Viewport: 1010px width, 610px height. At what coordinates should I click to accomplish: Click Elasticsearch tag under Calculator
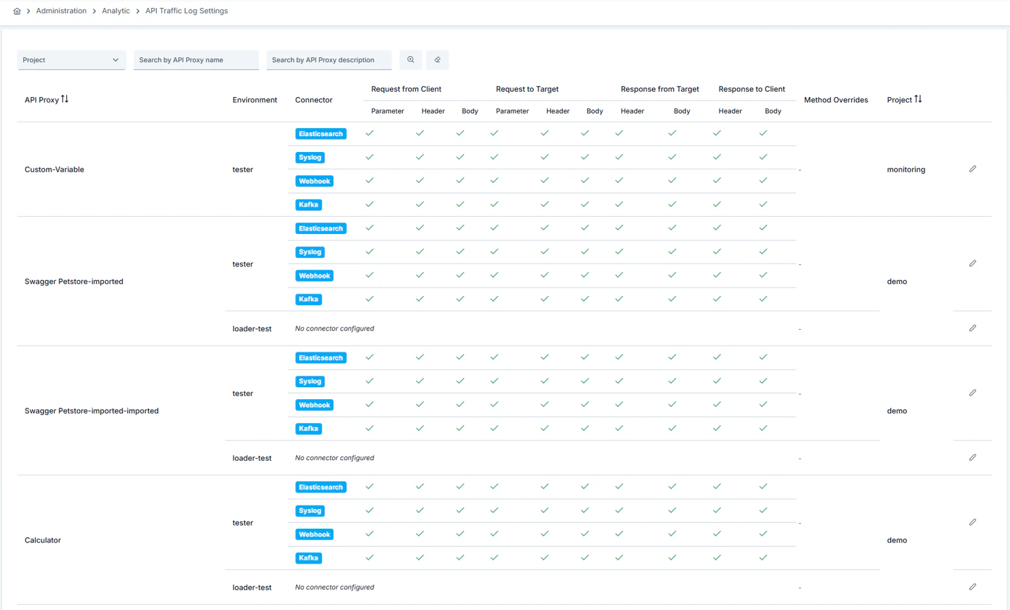tap(321, 488)
